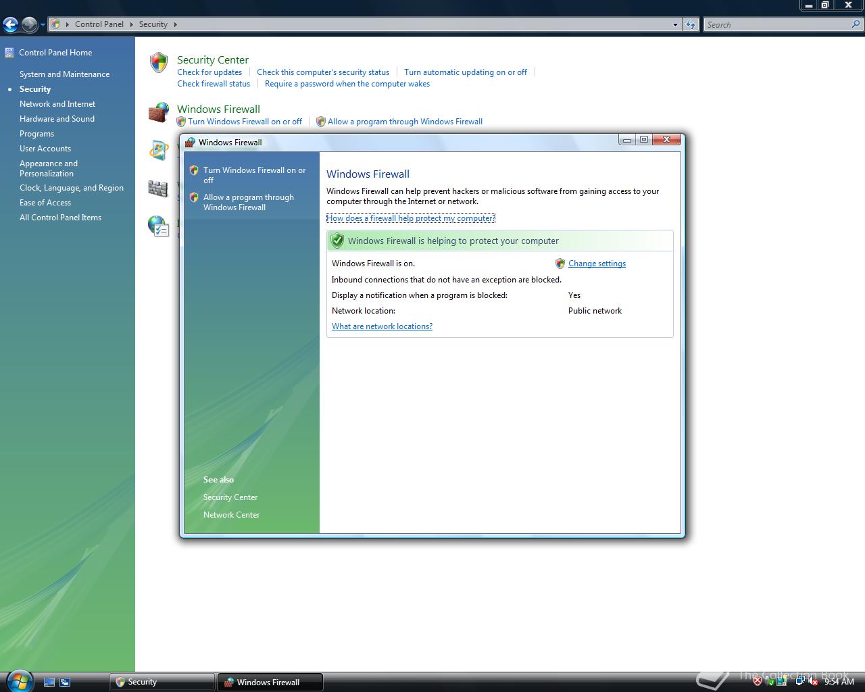The width and height of the screenshot is (865, 692).
Task: Open Security Center heading link
Action: click(213, 59)
